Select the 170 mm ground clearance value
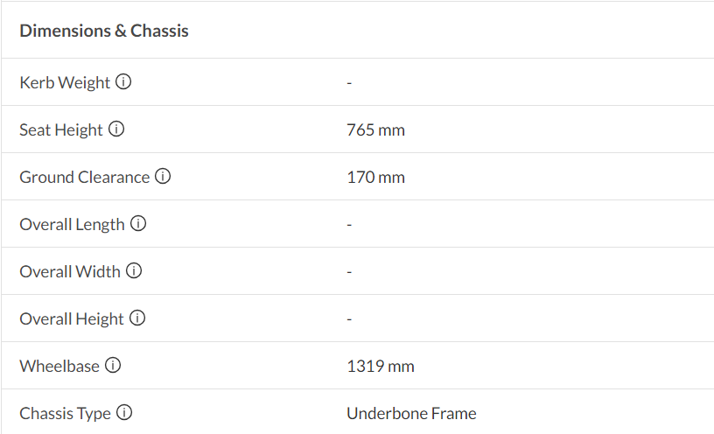The image size is (714, 434). (375, 178)
